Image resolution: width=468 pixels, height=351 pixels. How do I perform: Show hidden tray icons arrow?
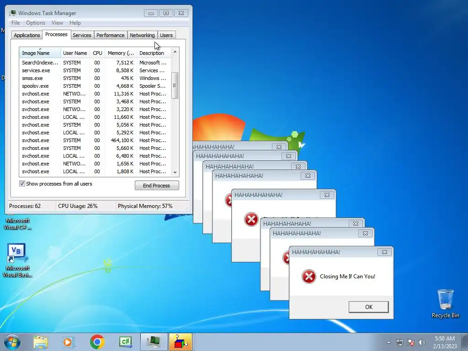388,342
